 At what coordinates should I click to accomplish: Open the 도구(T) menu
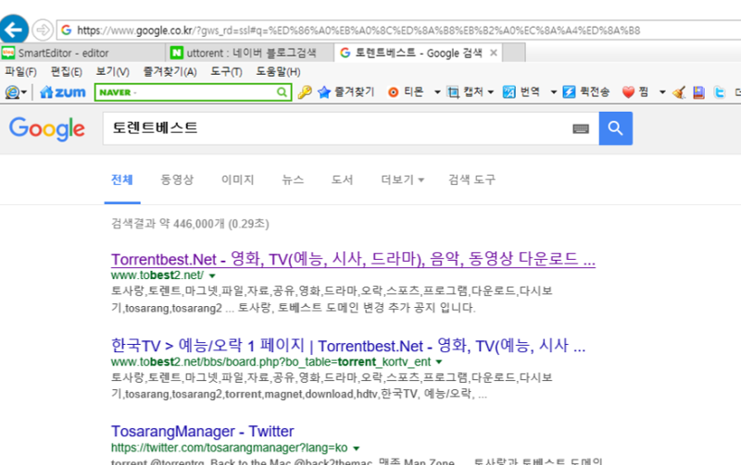(226, 72)
